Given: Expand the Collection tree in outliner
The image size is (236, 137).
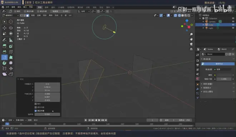Looking at the screenshot, I should coord(200,18).
